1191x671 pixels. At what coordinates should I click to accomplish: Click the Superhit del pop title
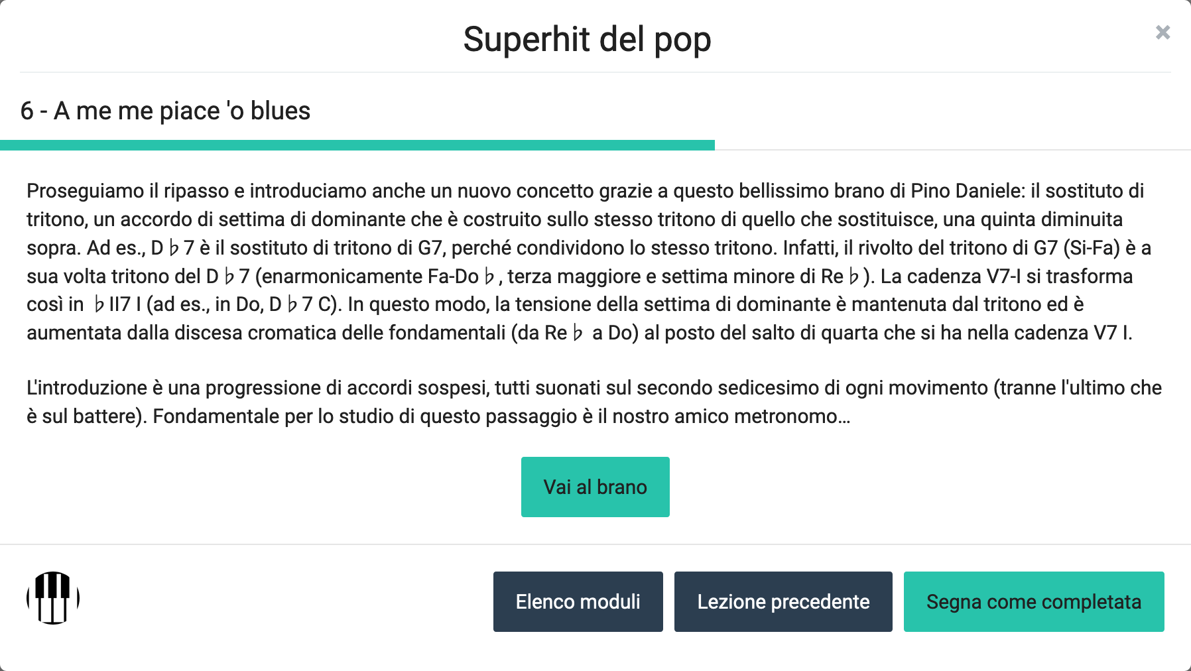click(x=587, y=39)
